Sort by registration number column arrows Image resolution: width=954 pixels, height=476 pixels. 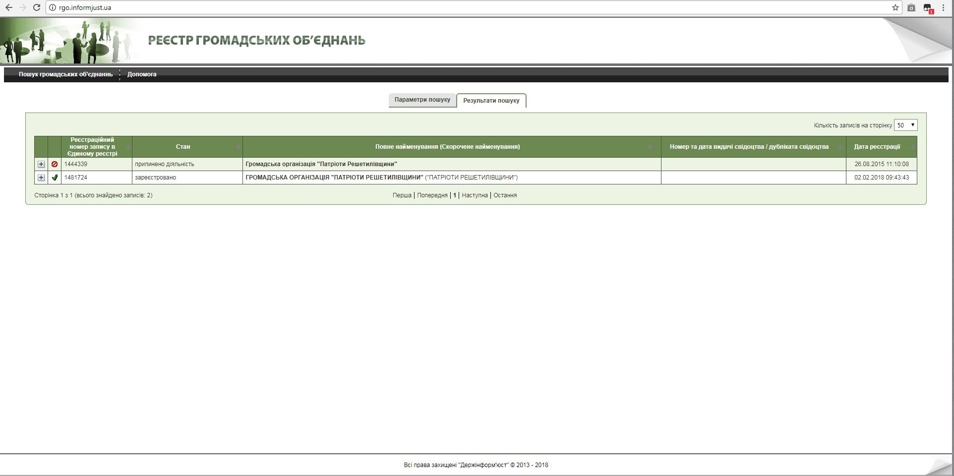click(127, 147)
